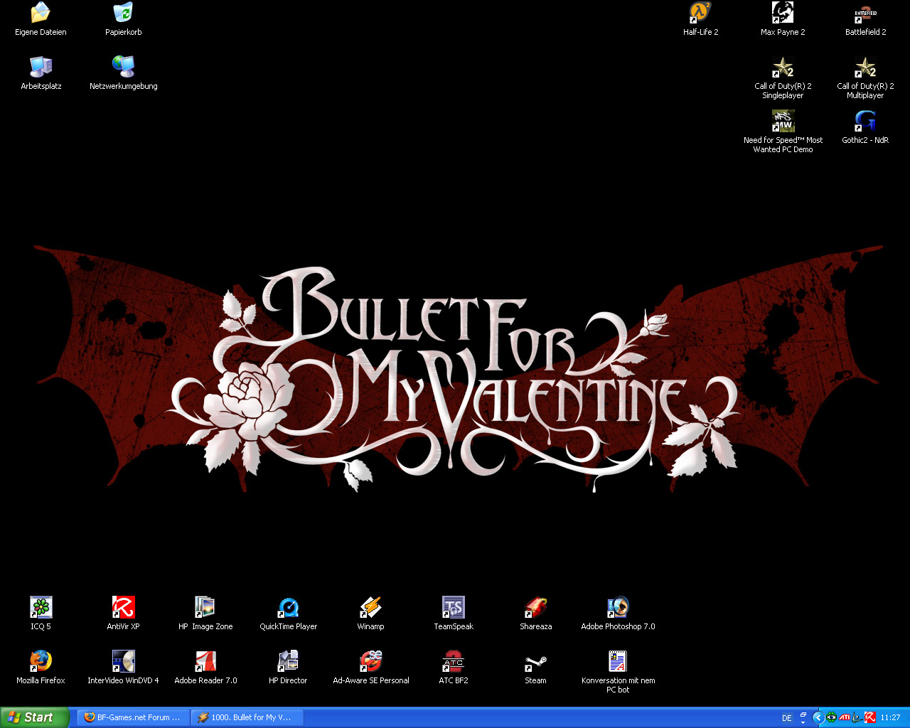Click the ATI tray icon
The image size is (910, 728).
coord(845,717)
